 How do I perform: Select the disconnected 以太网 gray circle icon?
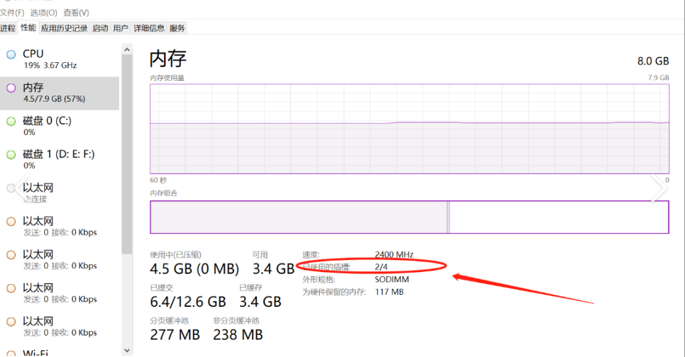click(x=11, y=188)
